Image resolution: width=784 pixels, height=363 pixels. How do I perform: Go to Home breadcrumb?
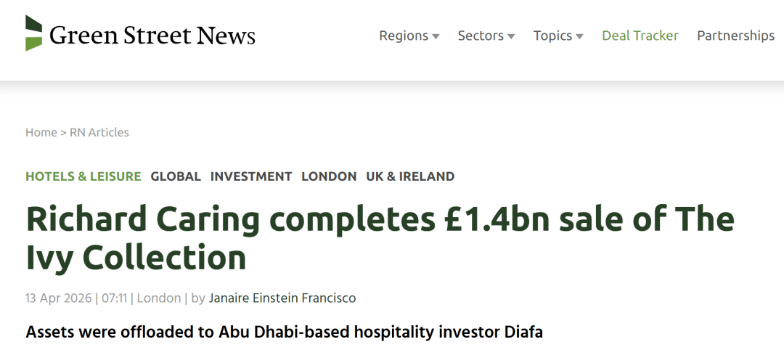coord(41,132)
